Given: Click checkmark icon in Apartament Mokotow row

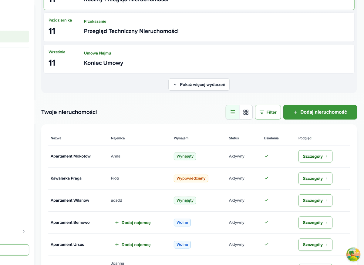Looking at the screenshot, I should click(x=266, y=156).
